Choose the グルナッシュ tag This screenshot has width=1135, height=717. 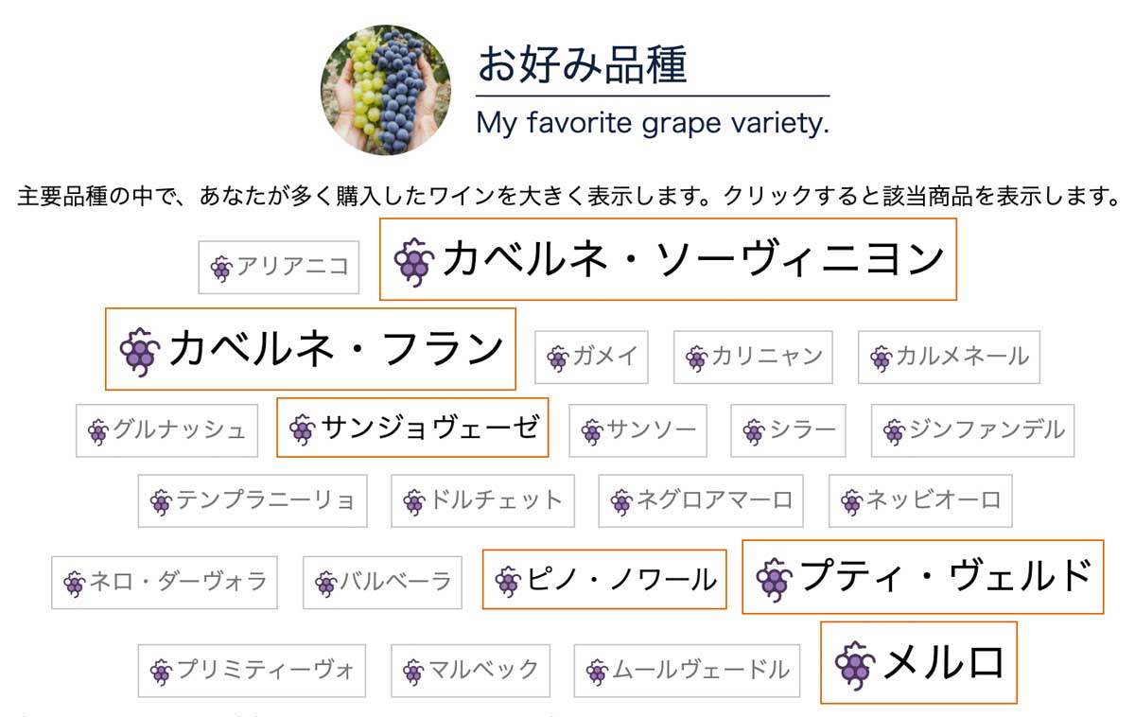coord(166,430)
